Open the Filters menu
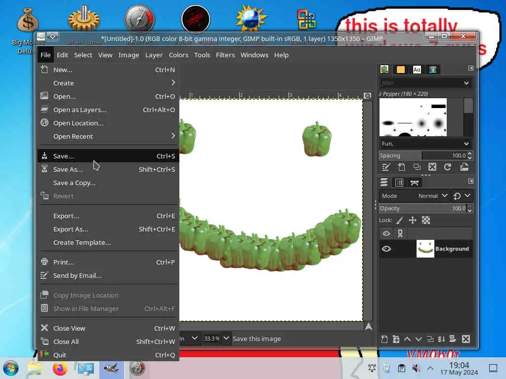 click(225, 55)
